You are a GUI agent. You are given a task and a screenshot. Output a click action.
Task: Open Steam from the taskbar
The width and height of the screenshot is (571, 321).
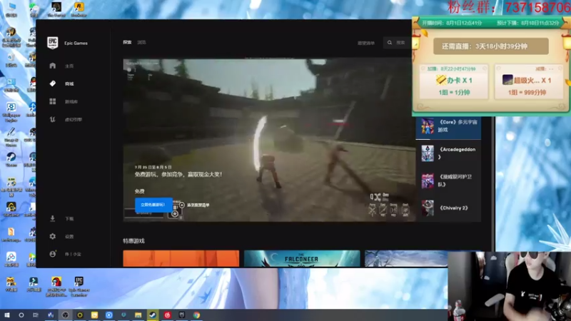point(153,315)
